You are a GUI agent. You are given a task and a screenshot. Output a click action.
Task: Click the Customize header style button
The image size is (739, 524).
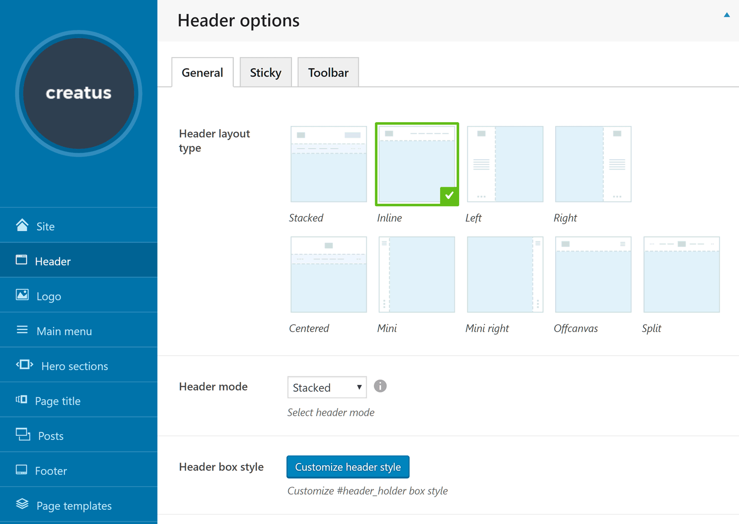348,467
